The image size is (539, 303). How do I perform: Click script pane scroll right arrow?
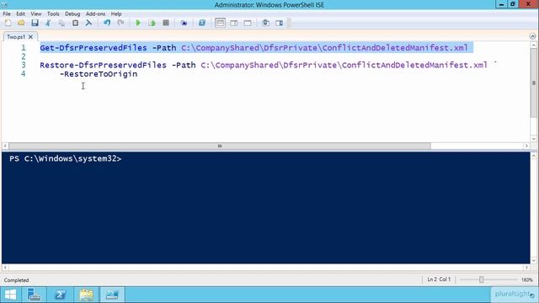526,146
